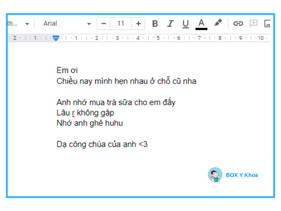Toggle bold formatting
The height and width of the screenshot is (211, 281).
tap(155, 24)
